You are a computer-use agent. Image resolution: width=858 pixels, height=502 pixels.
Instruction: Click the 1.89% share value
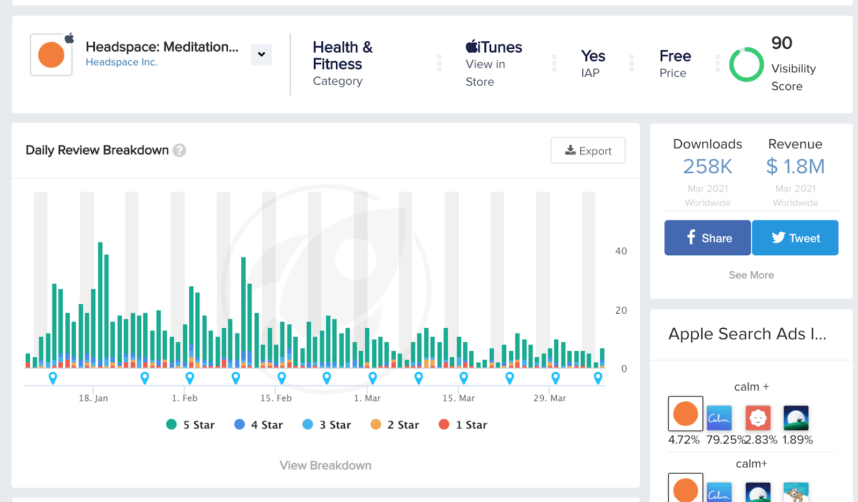coord(797,440)
